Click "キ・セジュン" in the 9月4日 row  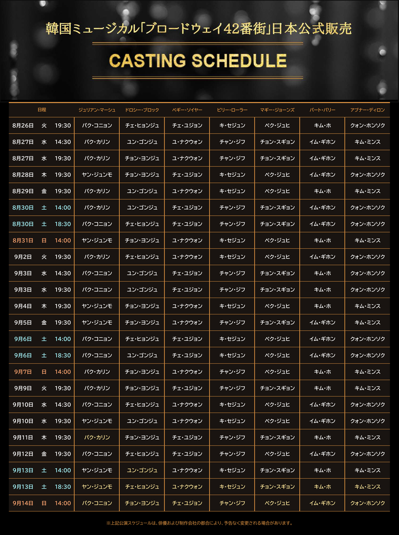tap(232, 306)
